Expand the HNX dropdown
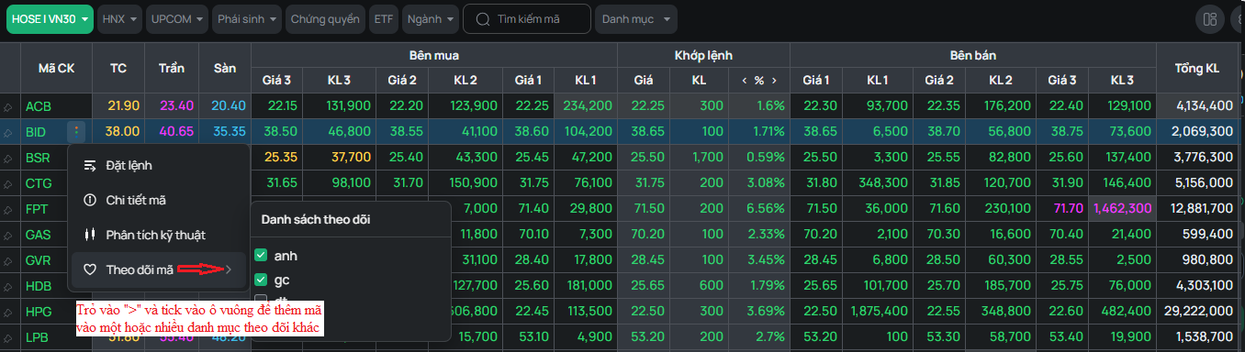This screenshot has height=352, width=1245. click(x=120, y=19)
